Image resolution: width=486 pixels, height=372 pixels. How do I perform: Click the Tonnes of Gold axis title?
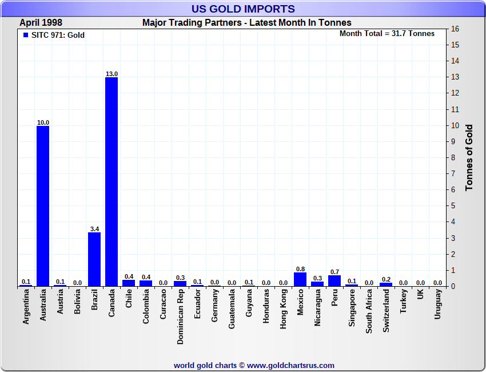469,157
